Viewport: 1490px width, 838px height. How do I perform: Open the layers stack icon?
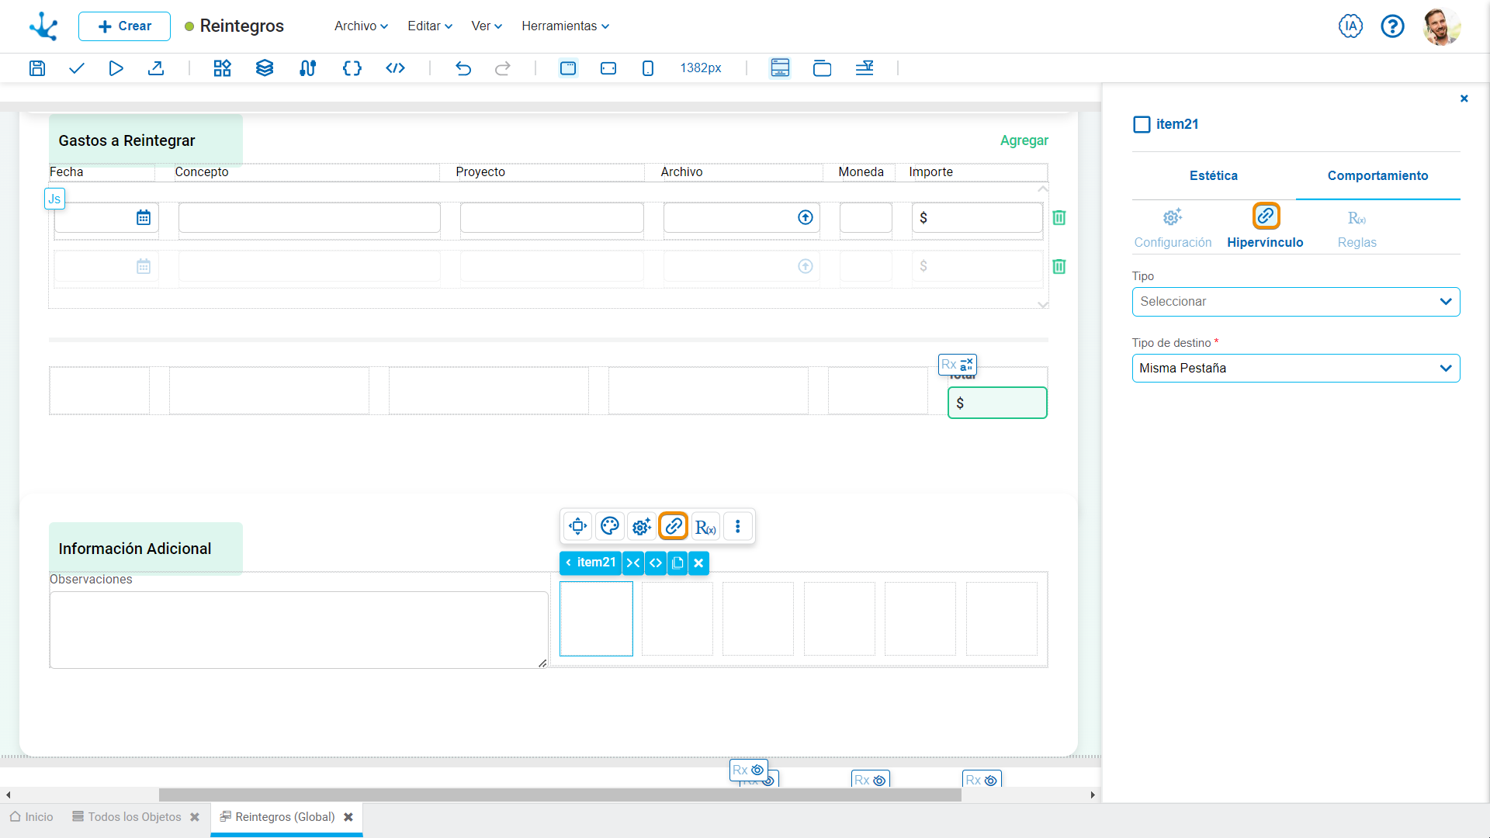265,68
